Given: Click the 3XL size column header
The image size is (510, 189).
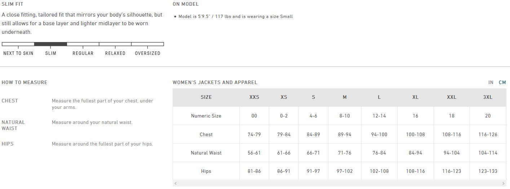Looking at the screenshot, I should pyautogui.click(x=488, y=97).
